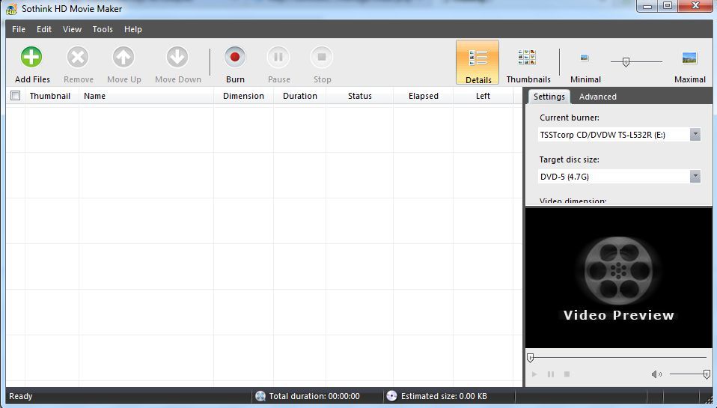Click the Stop burning icon
The height and width of the screenshot is (408, 717).
[322, 57]
